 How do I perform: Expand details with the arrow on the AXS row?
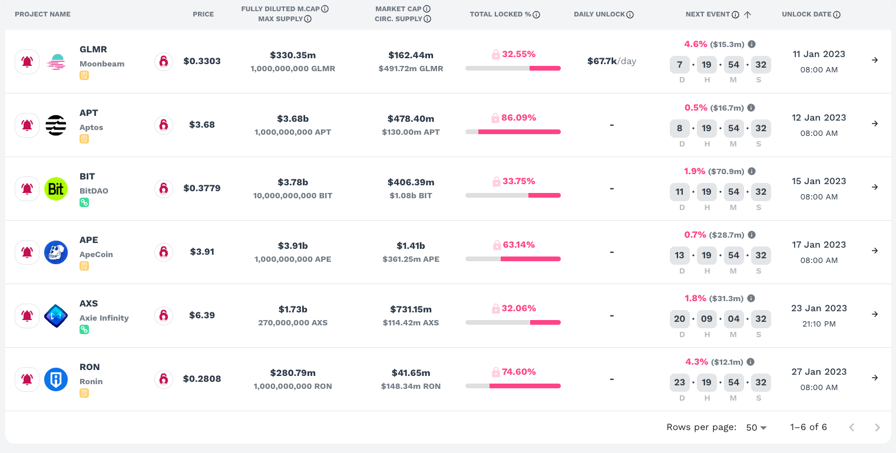click(874, 315)
